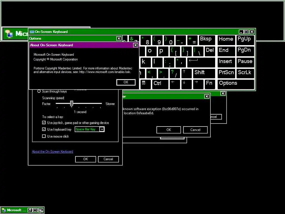
Task: Click the PgDn key on keyboard
Action: (x=245, y=52)
